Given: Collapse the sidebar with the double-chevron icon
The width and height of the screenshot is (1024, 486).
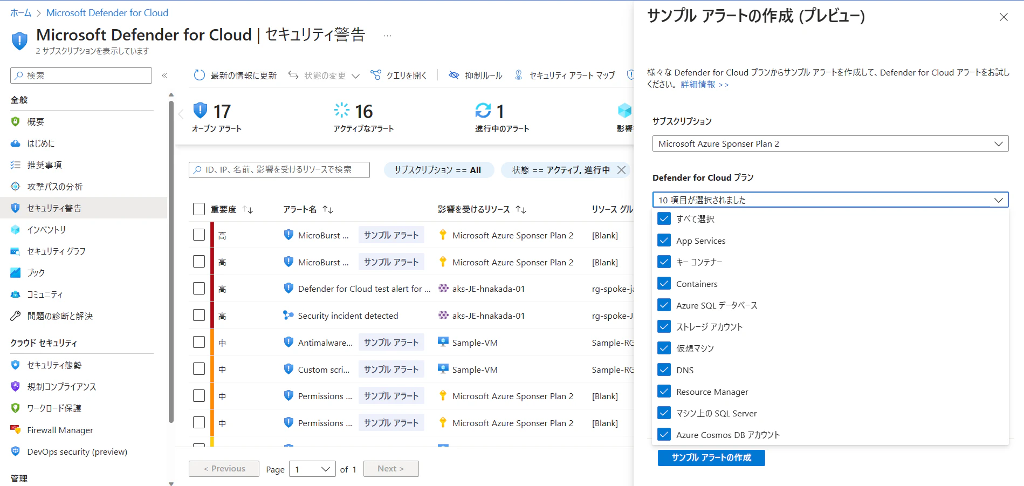Looking at the screenshot, I should click(164, 76).
